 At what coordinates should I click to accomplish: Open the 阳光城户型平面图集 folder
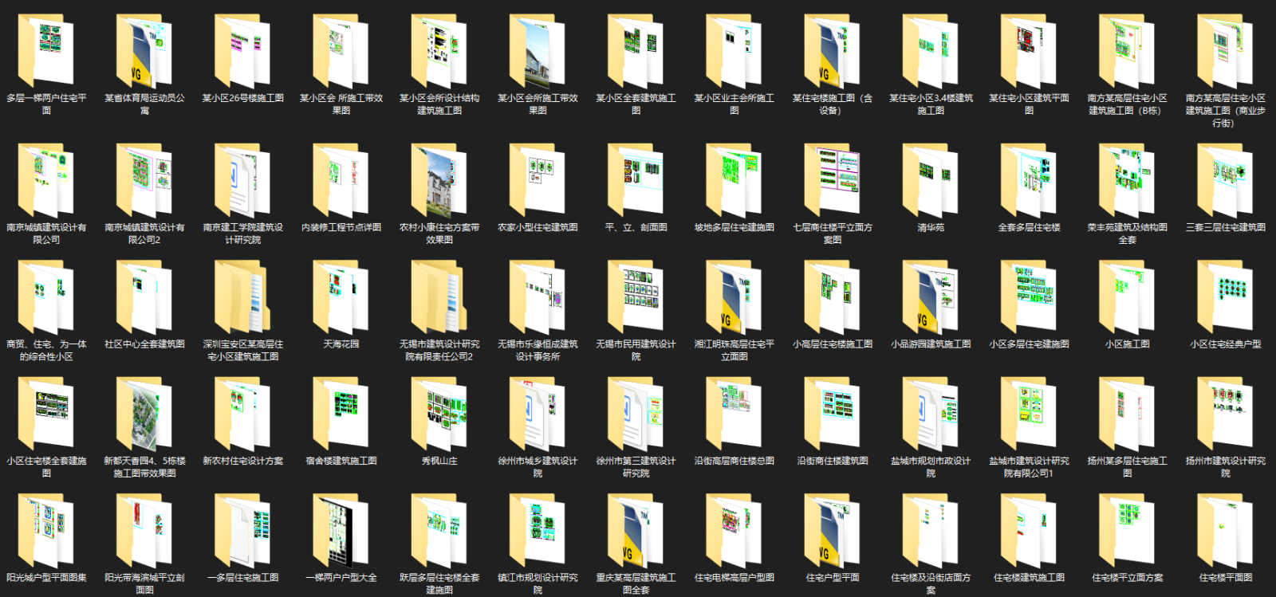(x=46, y=530)
